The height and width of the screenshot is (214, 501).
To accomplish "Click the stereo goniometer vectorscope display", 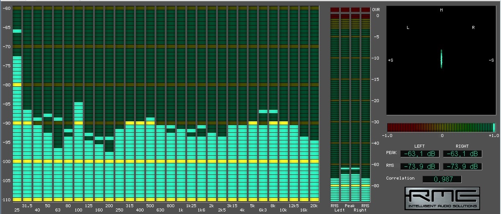I will click(x=441, y=60).
